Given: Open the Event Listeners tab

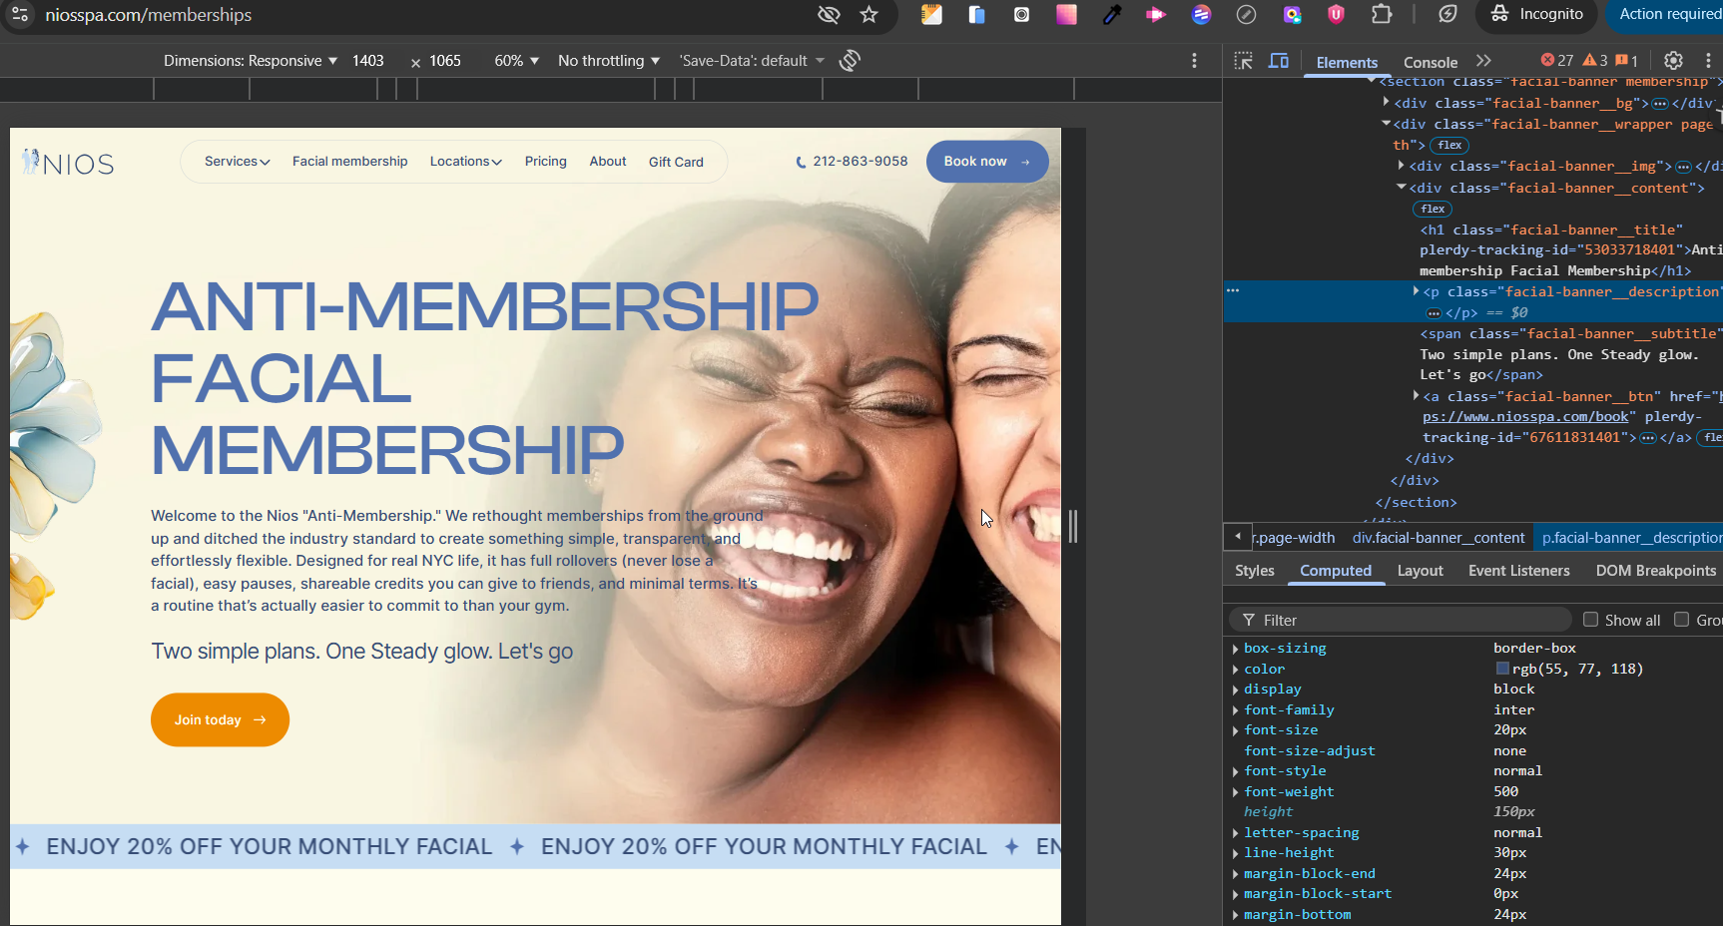Looking at the screenshot, I should [1519, 571].
